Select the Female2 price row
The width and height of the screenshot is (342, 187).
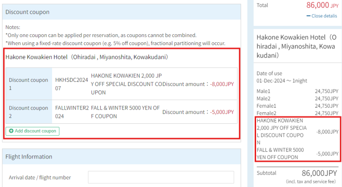[297, 113]
